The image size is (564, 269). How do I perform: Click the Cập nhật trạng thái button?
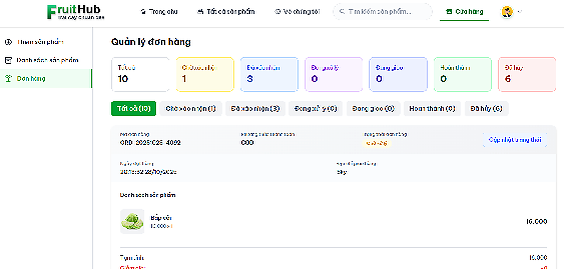tap(515, 140)
